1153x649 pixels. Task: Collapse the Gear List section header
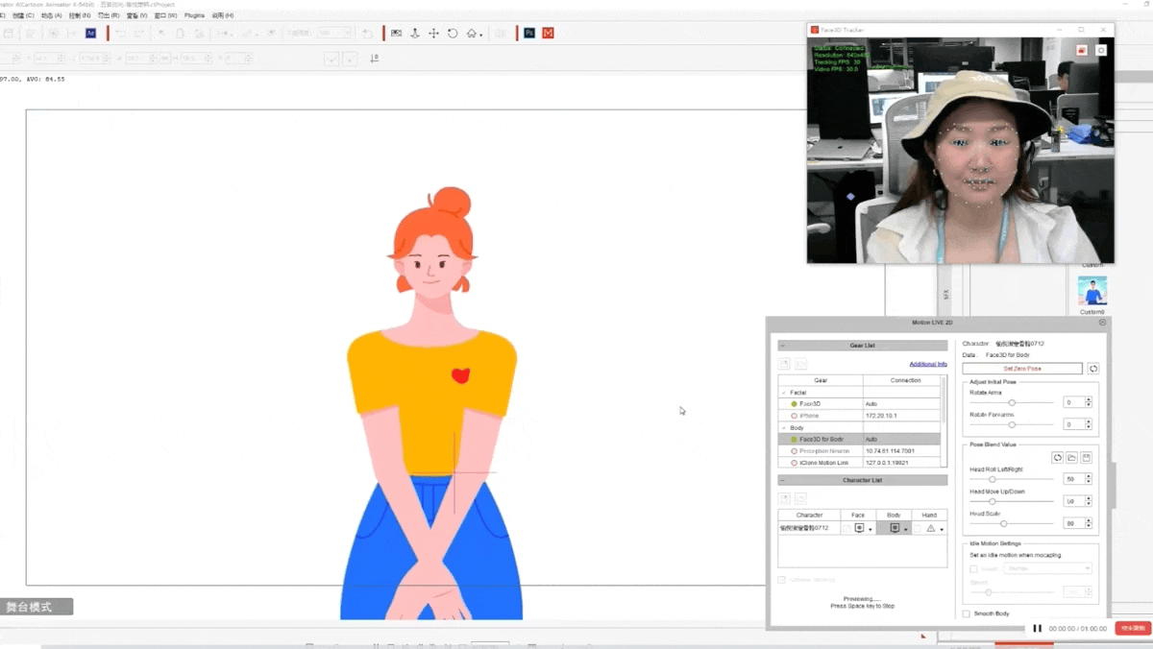[783, 346]
